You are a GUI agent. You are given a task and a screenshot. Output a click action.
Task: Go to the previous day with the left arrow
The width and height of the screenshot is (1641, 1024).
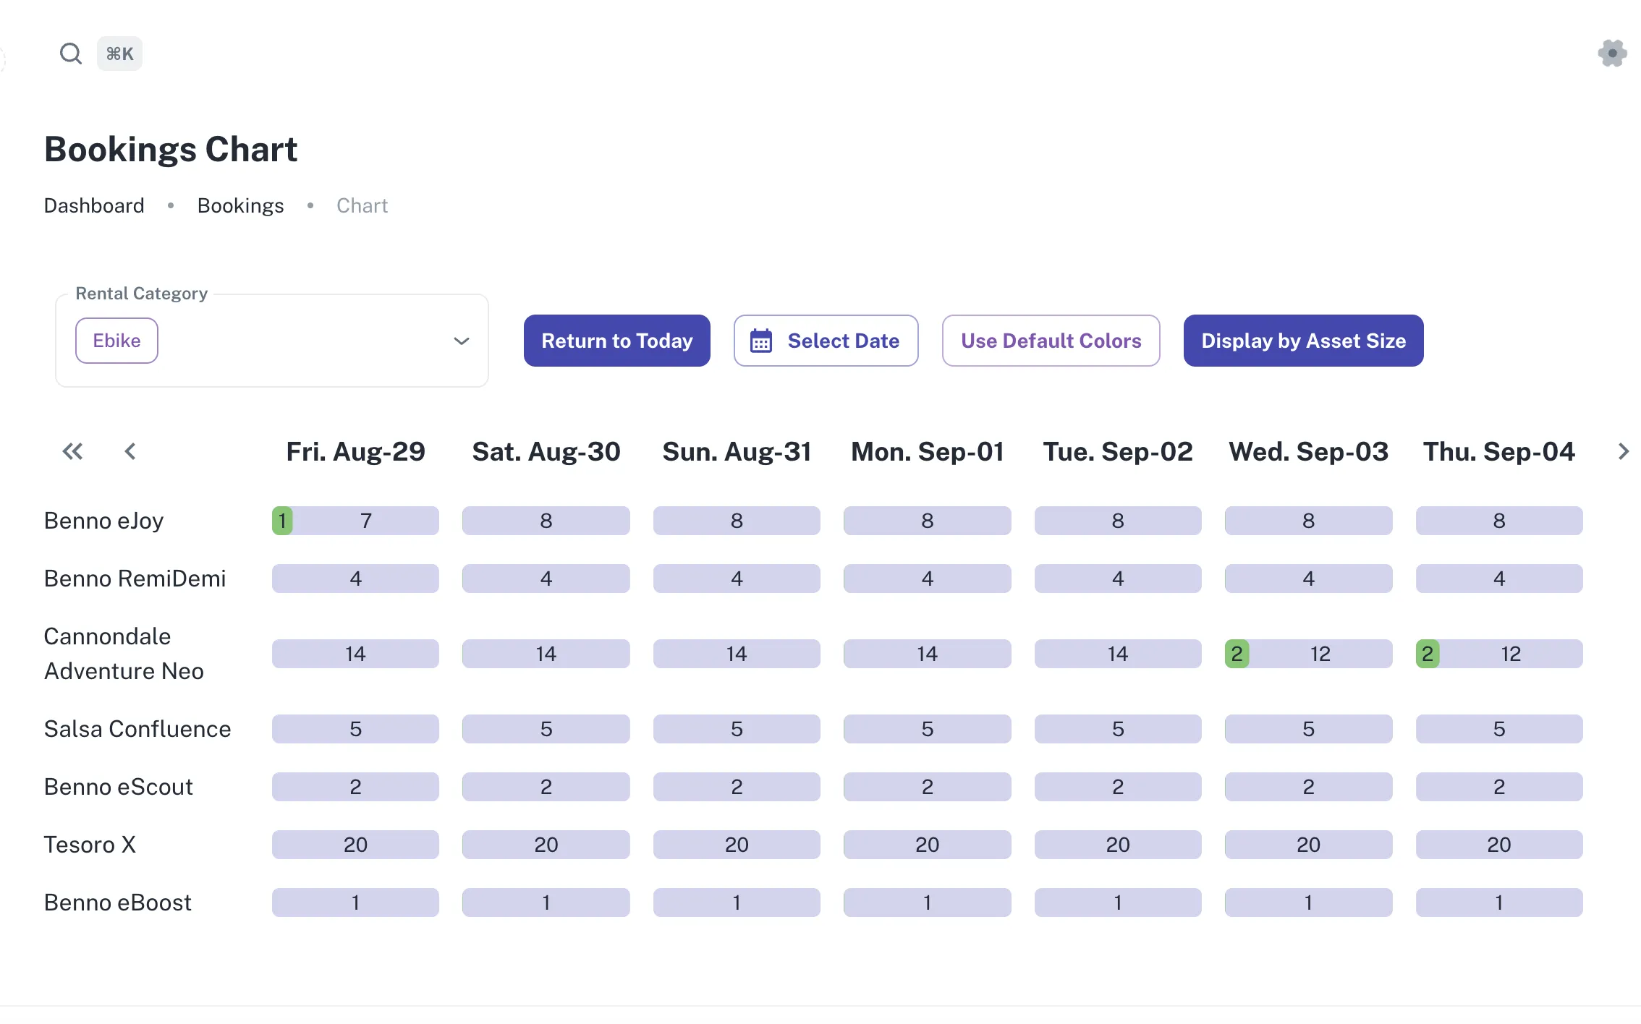pyautogui.click(x=130, y=451)
